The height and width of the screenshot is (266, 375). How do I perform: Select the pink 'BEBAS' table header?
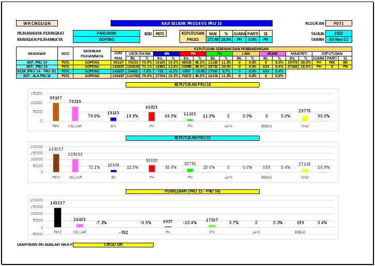click(273, 54)
